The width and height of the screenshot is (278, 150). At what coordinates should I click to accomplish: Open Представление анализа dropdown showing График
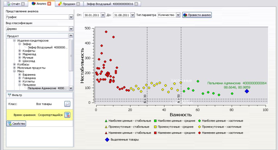[x=71, y=17]
